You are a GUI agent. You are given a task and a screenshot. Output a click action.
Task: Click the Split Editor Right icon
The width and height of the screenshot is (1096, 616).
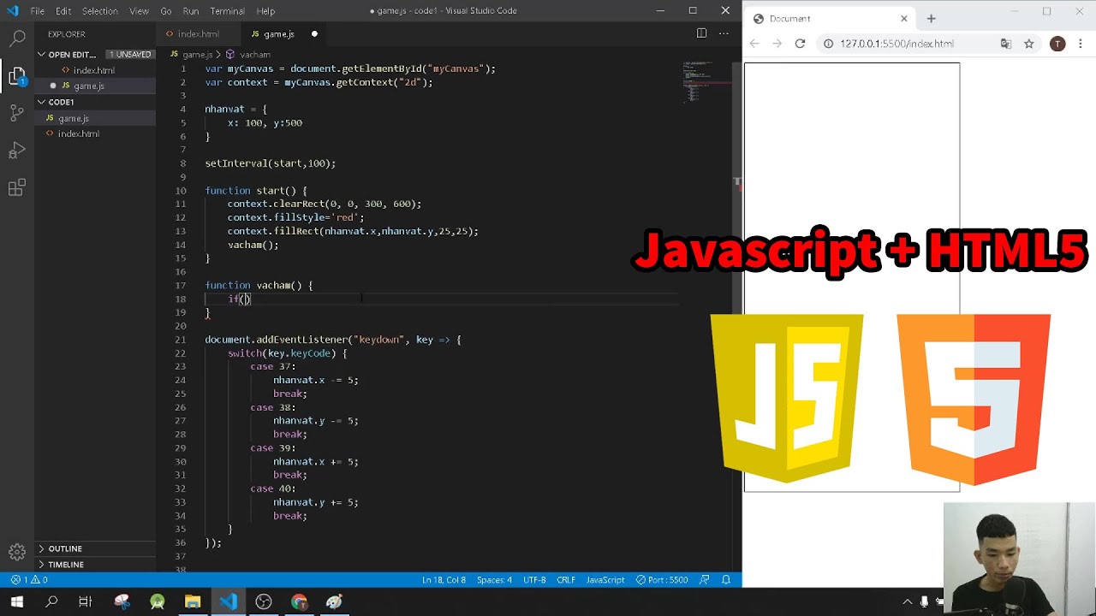coord(701,33)
